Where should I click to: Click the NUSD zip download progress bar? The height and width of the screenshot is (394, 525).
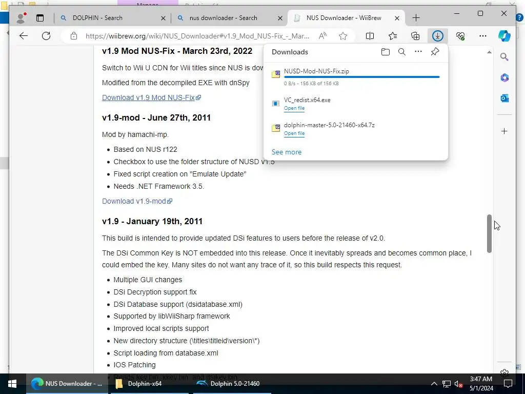click(361, 77)
